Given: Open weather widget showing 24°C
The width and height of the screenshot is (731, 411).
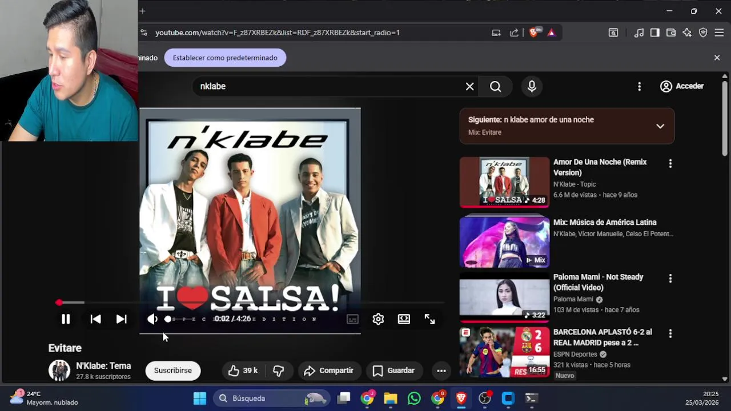Looking at the screenshot, I should (x=43, y=398).
